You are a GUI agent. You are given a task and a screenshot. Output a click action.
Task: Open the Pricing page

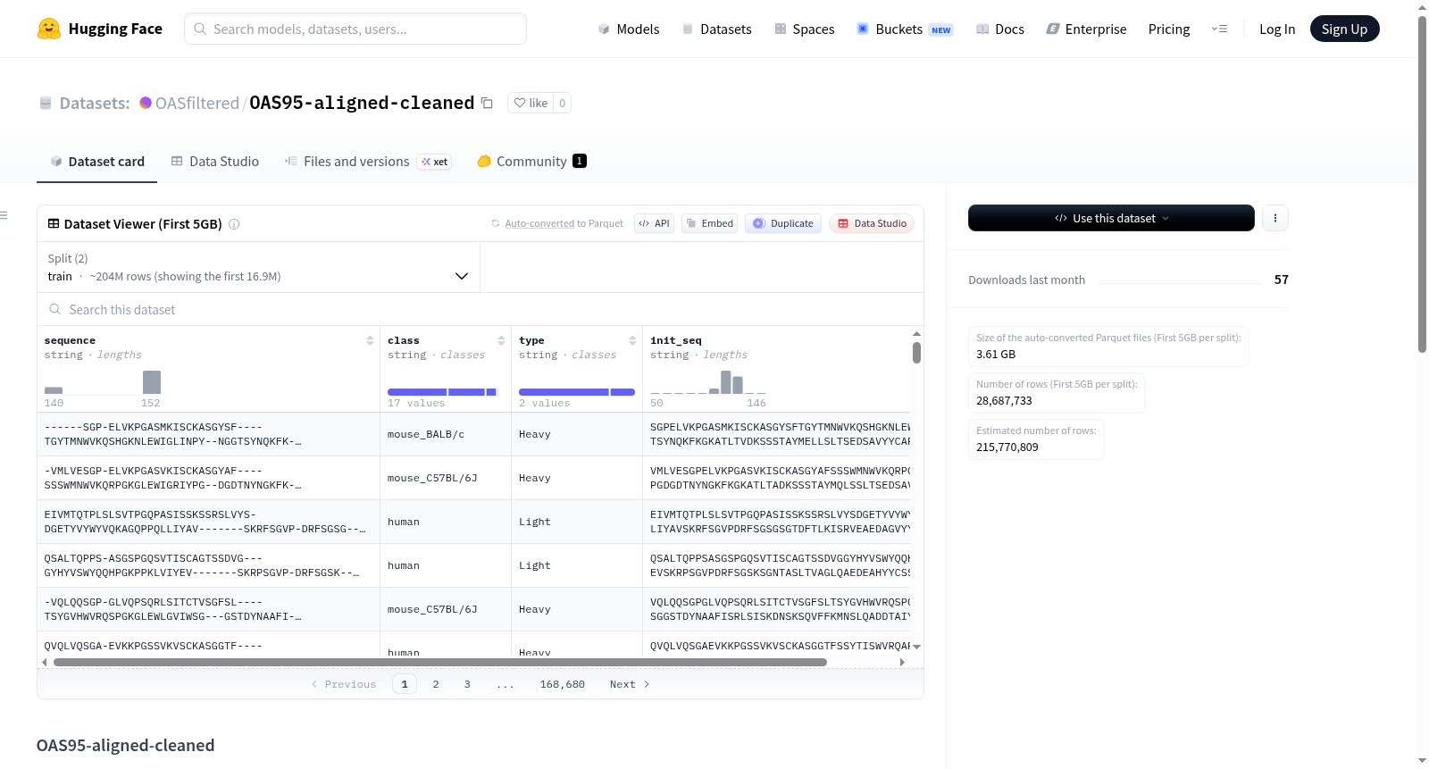pos(1169,29)
